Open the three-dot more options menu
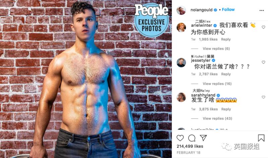The height and width of the screenshot is (158, 268). pos(262,10)
